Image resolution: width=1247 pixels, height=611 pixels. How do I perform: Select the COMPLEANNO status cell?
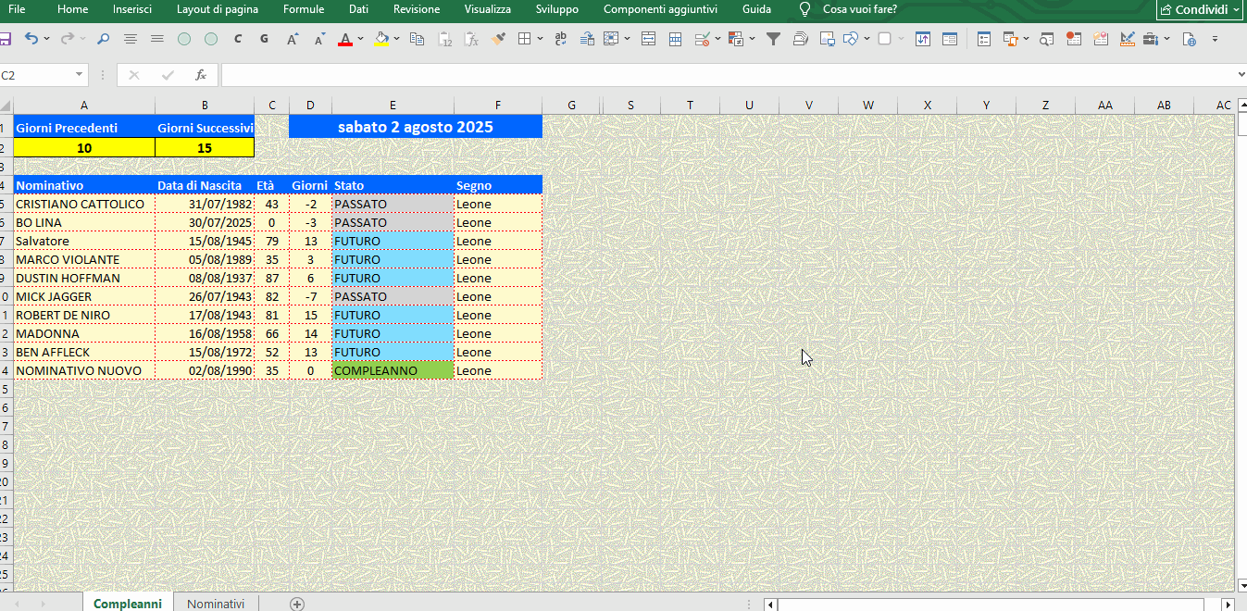point(393,370)
